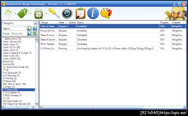Click the Downloading chapter Vol.01 status text
Screen dimensions: 188x116
[x=116, y=48]
